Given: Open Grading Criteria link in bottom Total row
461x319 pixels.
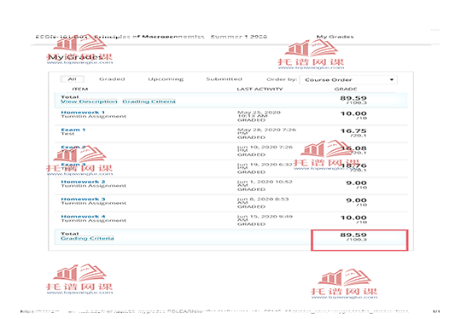Looking at the screenshot, I should point(87,238).
